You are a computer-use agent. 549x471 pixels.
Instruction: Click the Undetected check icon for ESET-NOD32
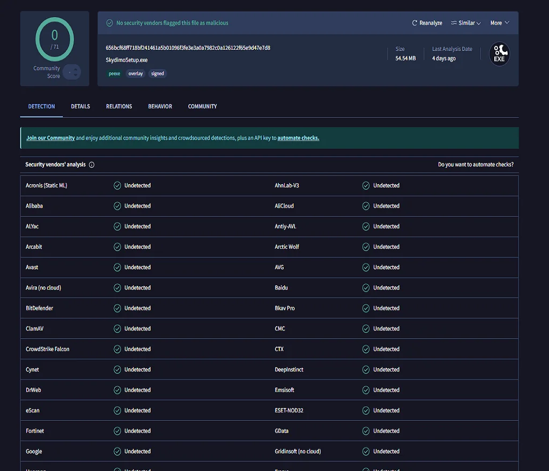[366, 411]
